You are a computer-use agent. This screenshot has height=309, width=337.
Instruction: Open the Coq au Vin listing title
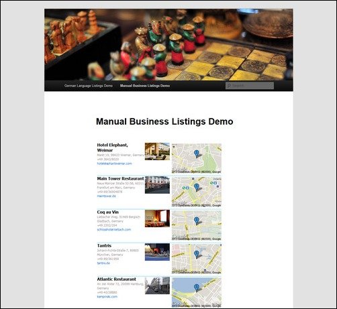[x=107, y=212]
